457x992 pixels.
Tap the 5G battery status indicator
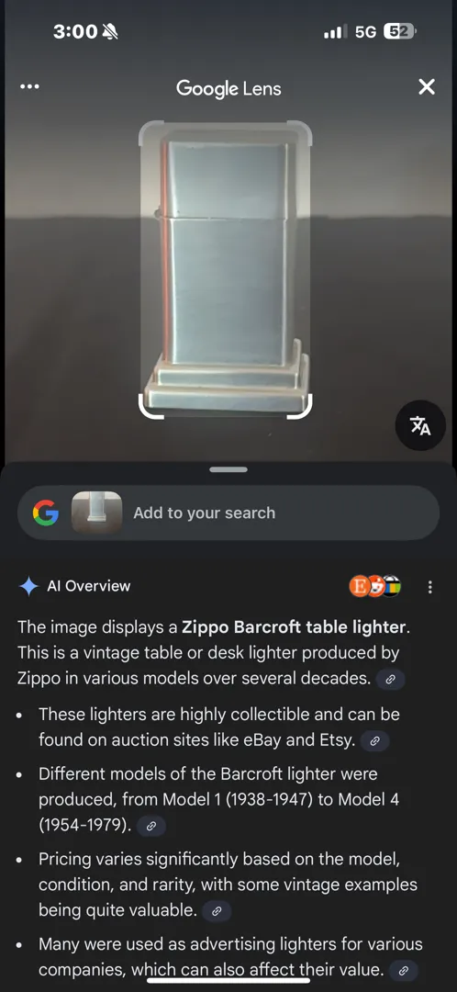click(x=400, y=31)
